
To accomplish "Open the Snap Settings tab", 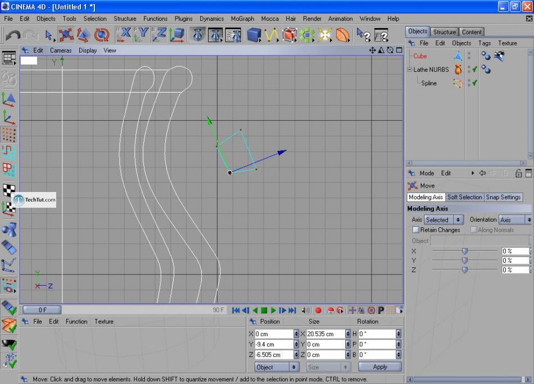I will [x=503, y=197].
